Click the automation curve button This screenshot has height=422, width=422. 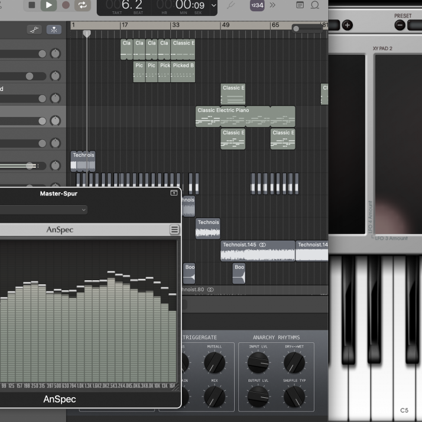tap(34, 30)
